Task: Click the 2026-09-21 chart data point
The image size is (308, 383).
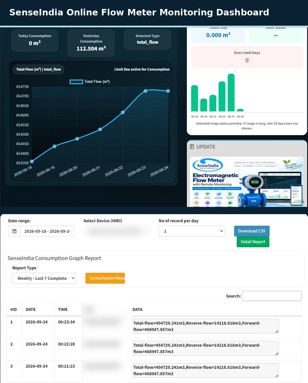Action: tap(100, 129)
